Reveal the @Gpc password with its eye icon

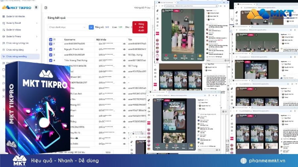pyautogui.click(x=124, y=144)
